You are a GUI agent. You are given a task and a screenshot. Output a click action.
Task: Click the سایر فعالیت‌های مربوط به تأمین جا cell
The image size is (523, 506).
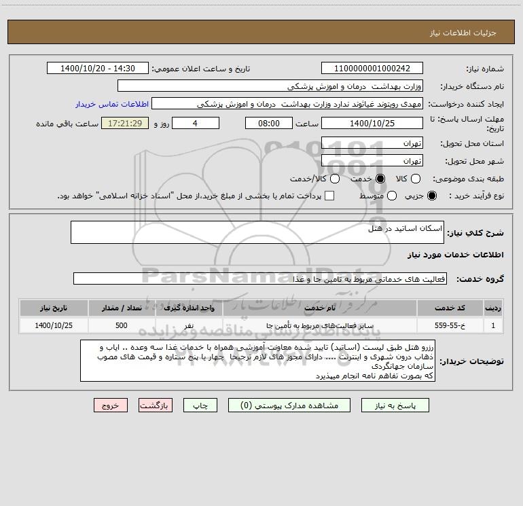[319, 325]
